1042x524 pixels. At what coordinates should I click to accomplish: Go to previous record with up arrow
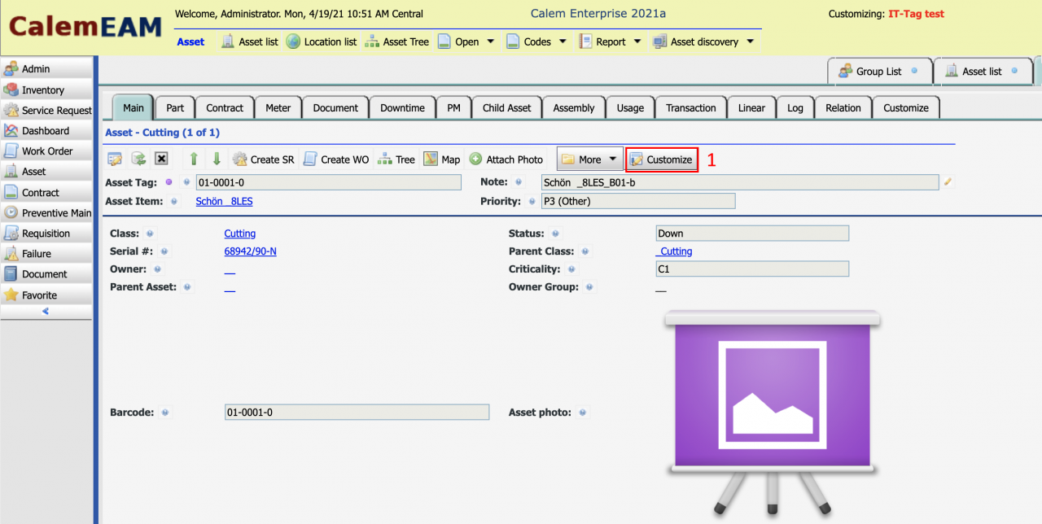coord(194,159)
